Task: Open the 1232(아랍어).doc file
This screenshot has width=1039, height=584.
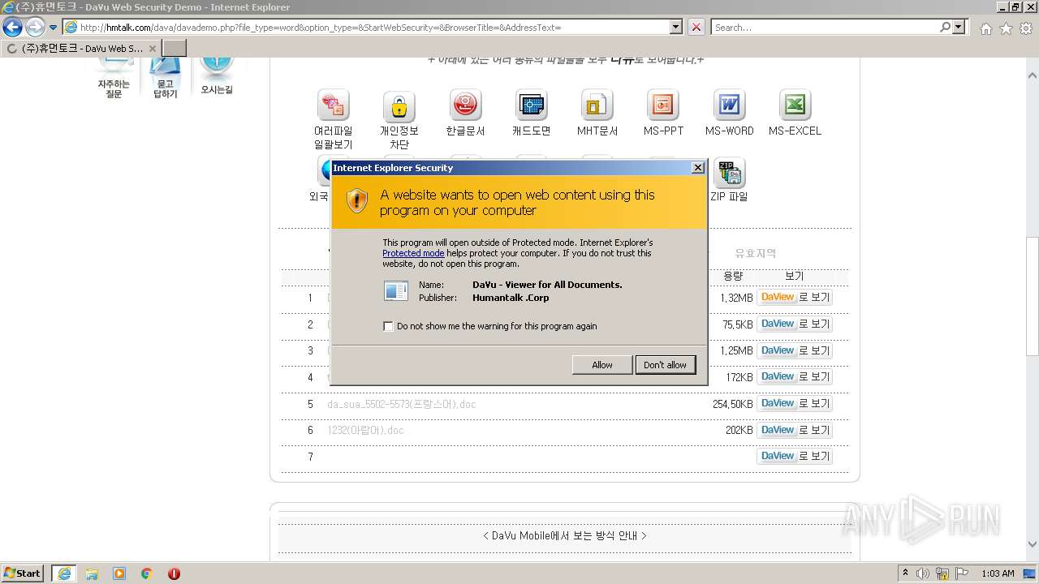Action: 365,431
